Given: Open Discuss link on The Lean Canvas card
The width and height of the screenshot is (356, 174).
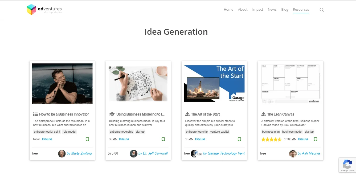Looking at the screenshot, I should coord(303,139).
